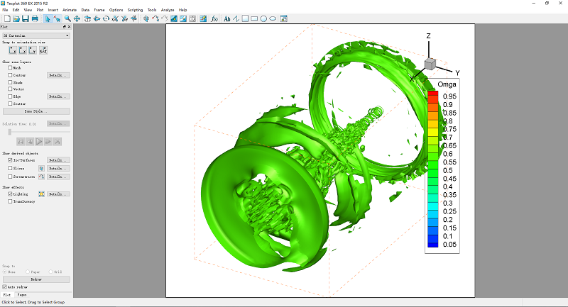The image size is (568, 307).
Task: Click the Omga contour legend color bar
Action: tap(432, 170)
